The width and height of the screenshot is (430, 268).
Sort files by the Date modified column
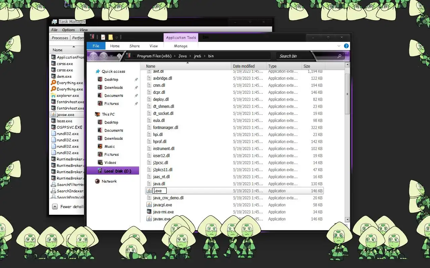249,66
